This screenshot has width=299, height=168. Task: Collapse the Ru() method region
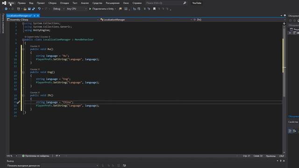[x=23, y=49]
